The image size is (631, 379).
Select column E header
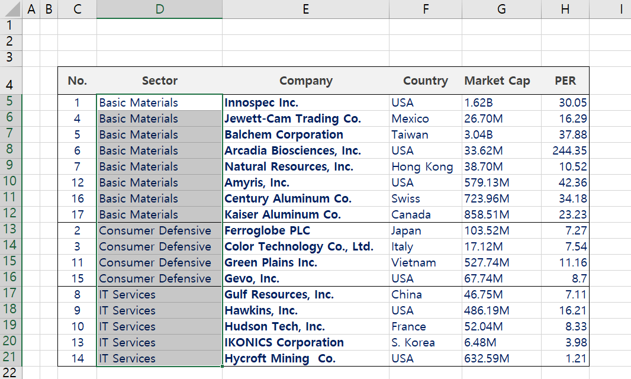(x=306, y=9)
